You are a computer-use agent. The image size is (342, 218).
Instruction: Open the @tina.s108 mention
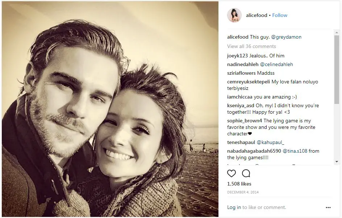[295, 151]
